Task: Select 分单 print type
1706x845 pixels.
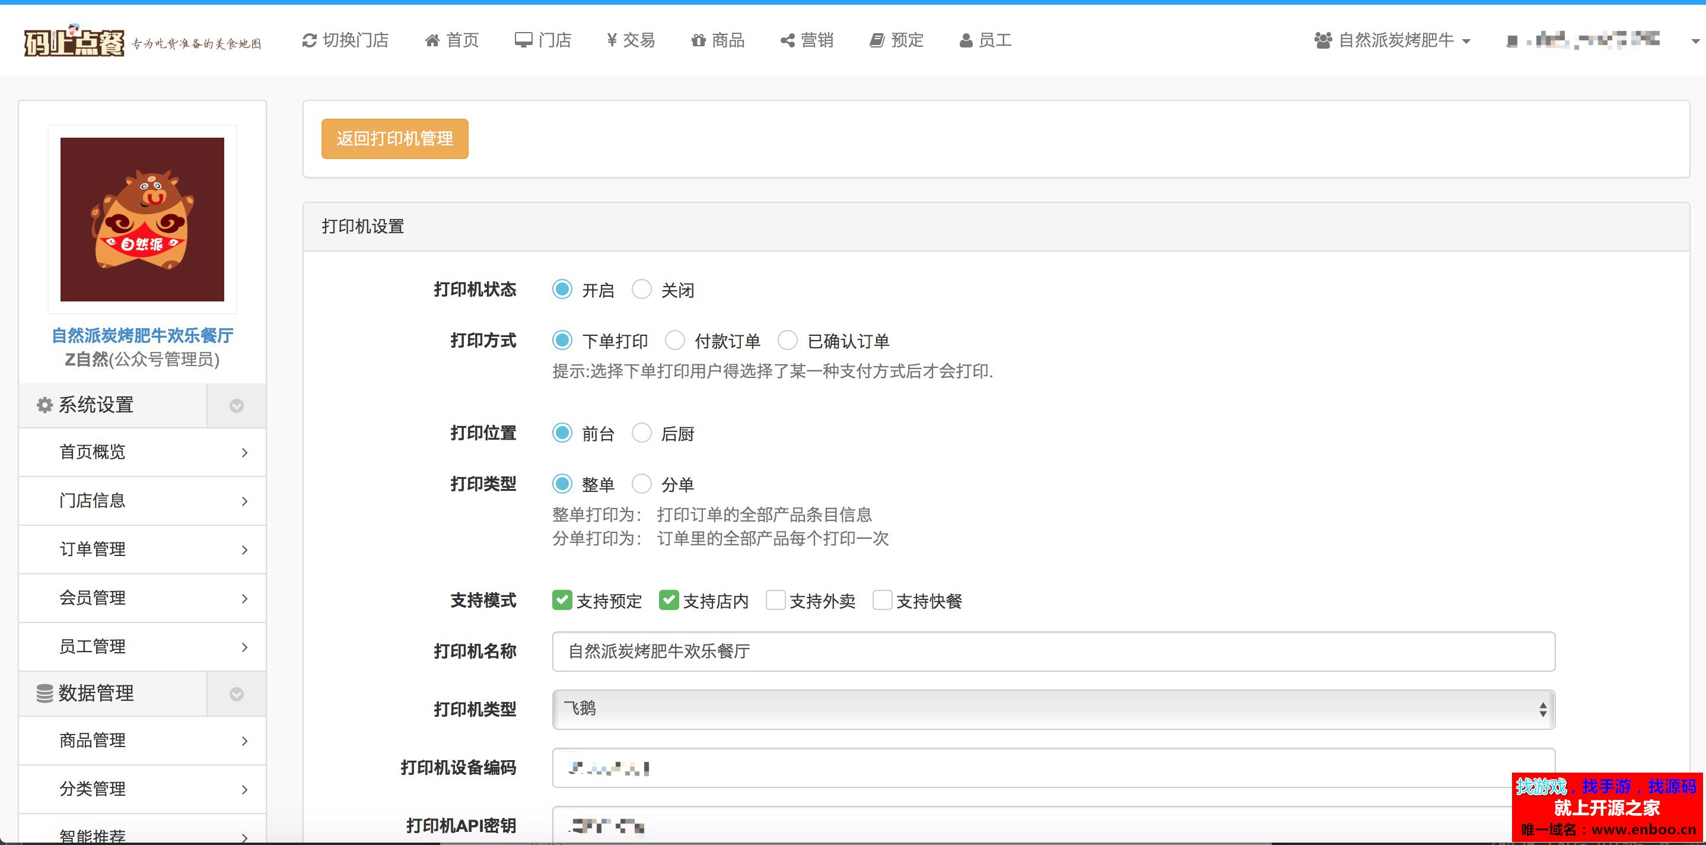Action: (x=642, y=484)
